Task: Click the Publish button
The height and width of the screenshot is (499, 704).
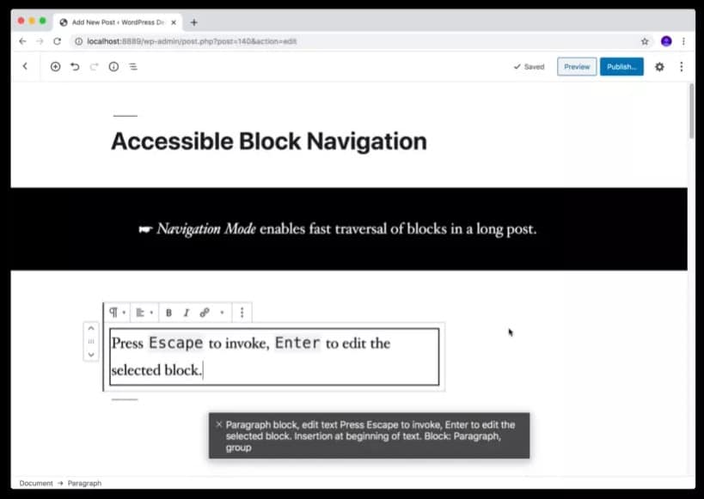Action: pyautogui.click(x=621, y=66)
